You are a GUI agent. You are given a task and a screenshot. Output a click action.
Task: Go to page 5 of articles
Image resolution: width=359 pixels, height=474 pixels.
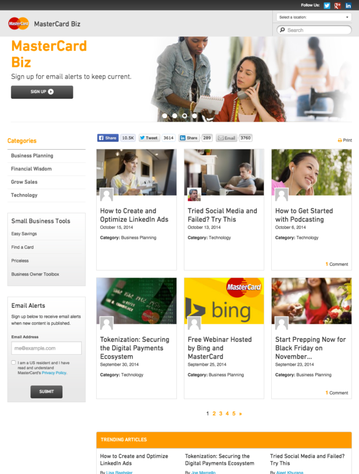click(x=234, y=414)
